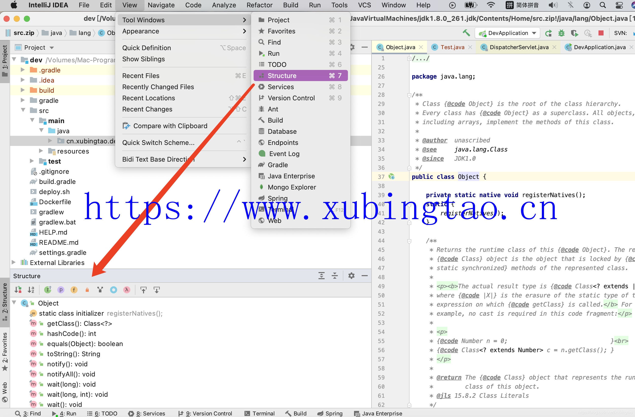This screenshot has height=417, width=635.
Task: Start debugging with the bug icon
Action: click(561, 33)
